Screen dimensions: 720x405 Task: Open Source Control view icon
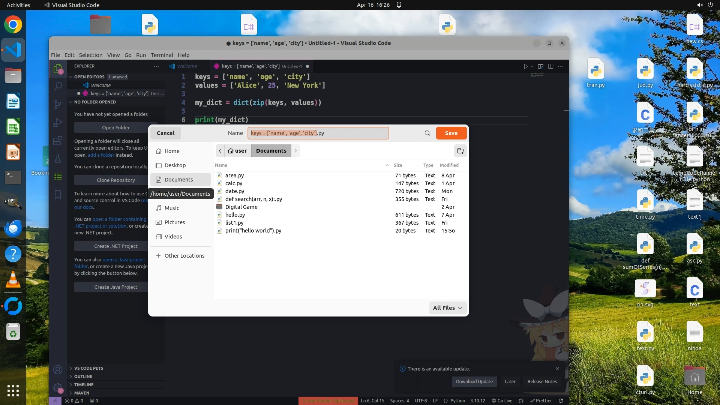[58, 104]
